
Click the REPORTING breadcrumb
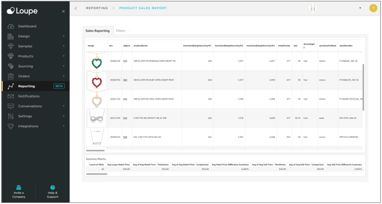97,8
